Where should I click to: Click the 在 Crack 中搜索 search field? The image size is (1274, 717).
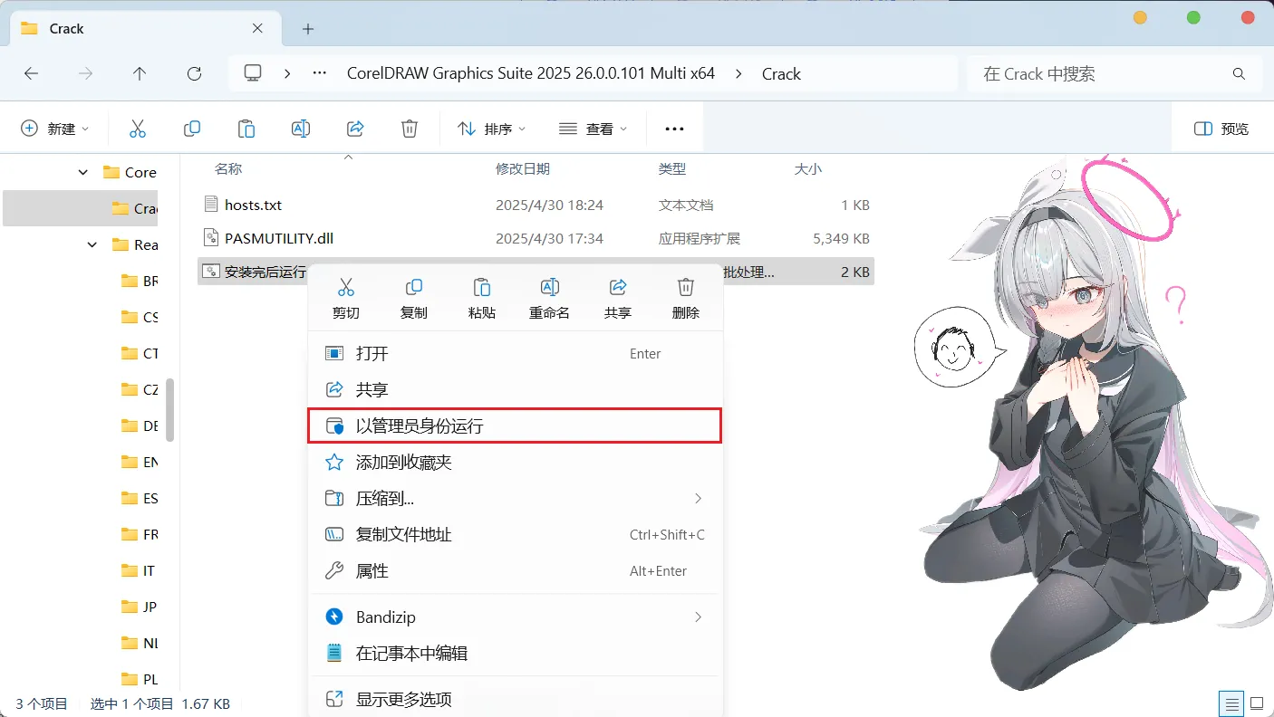1114,73
